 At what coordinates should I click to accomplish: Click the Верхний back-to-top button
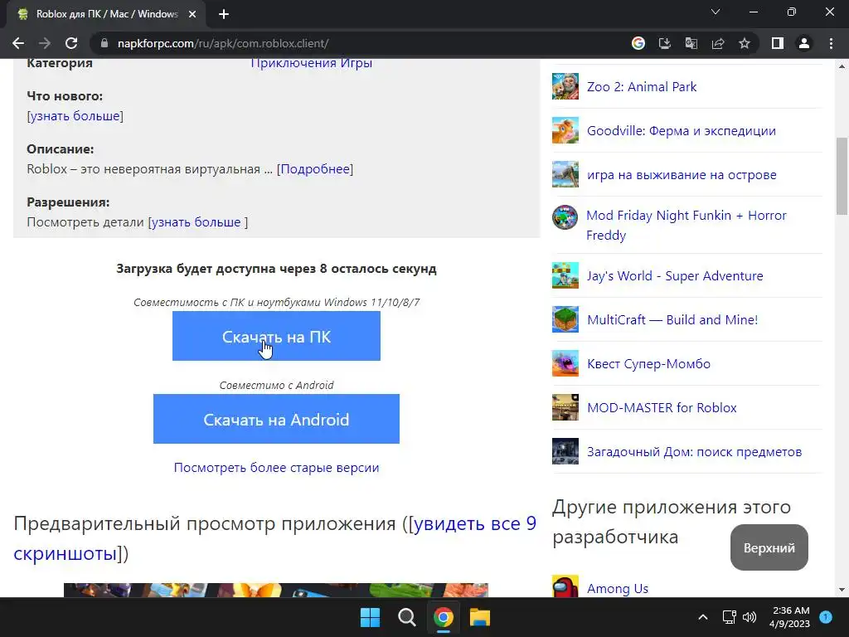click(769, 547)
